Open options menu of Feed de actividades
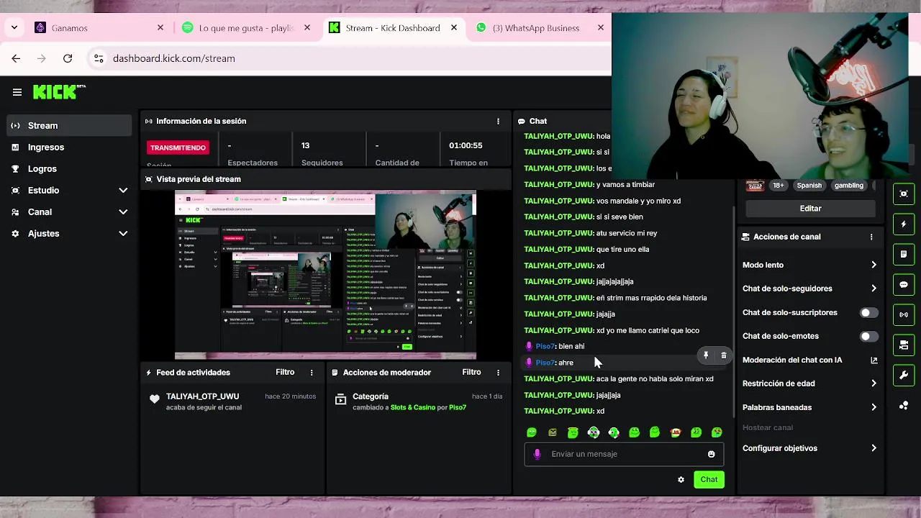This screenshot has width=921, height=518. 312,373
